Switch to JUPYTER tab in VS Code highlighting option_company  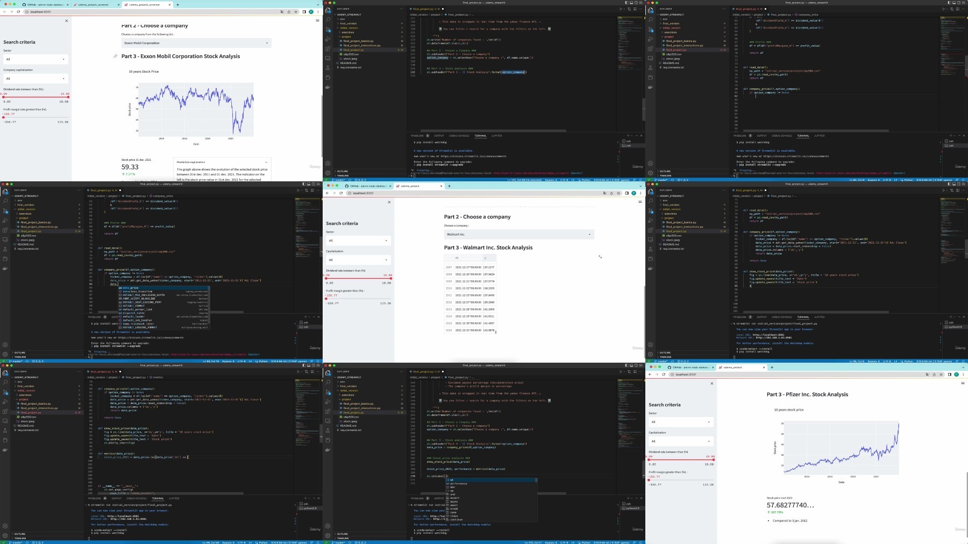(497, 136)
